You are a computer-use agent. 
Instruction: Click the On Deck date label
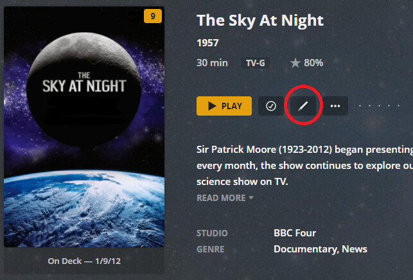83,261
